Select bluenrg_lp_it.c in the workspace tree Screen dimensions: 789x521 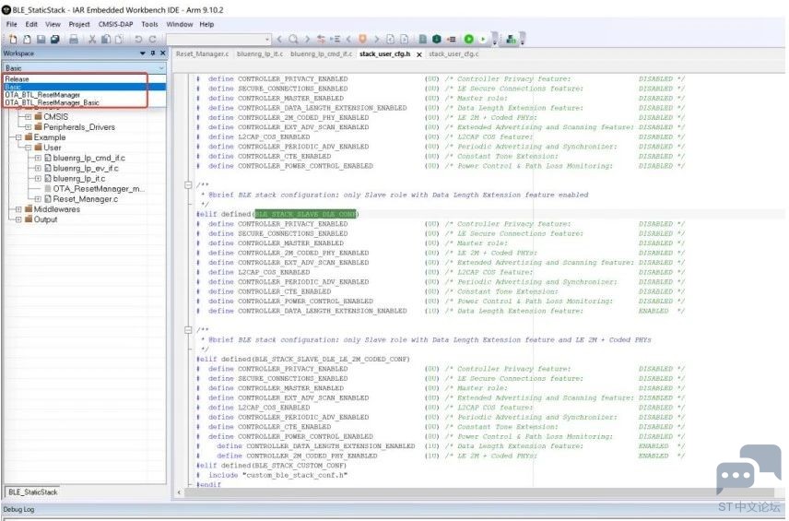[79, 178]
